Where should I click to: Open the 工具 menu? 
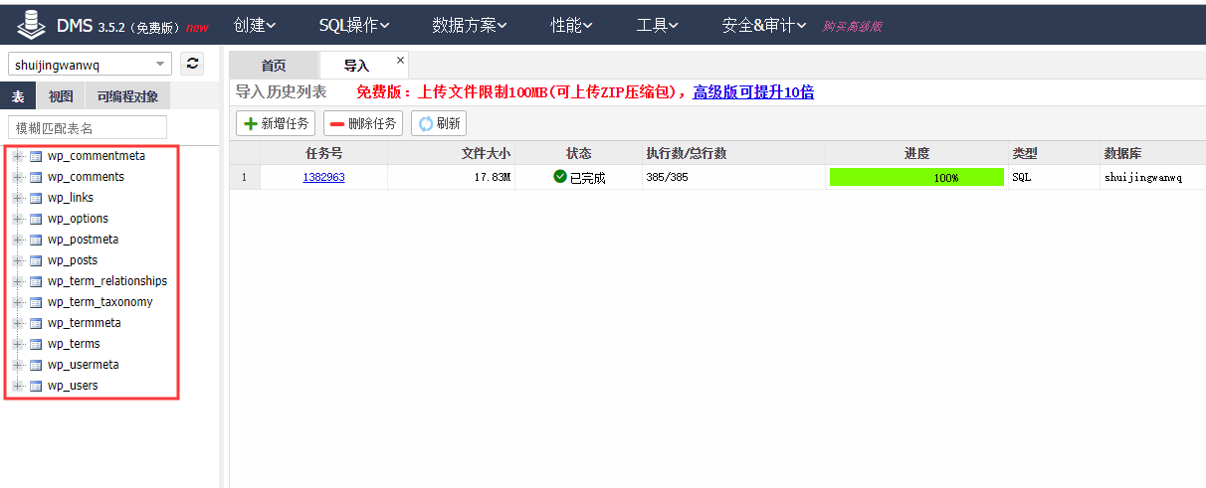click(658, 26)
